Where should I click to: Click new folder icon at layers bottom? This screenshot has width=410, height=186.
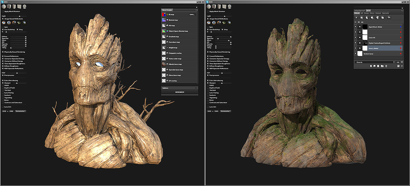pos(382,66)
